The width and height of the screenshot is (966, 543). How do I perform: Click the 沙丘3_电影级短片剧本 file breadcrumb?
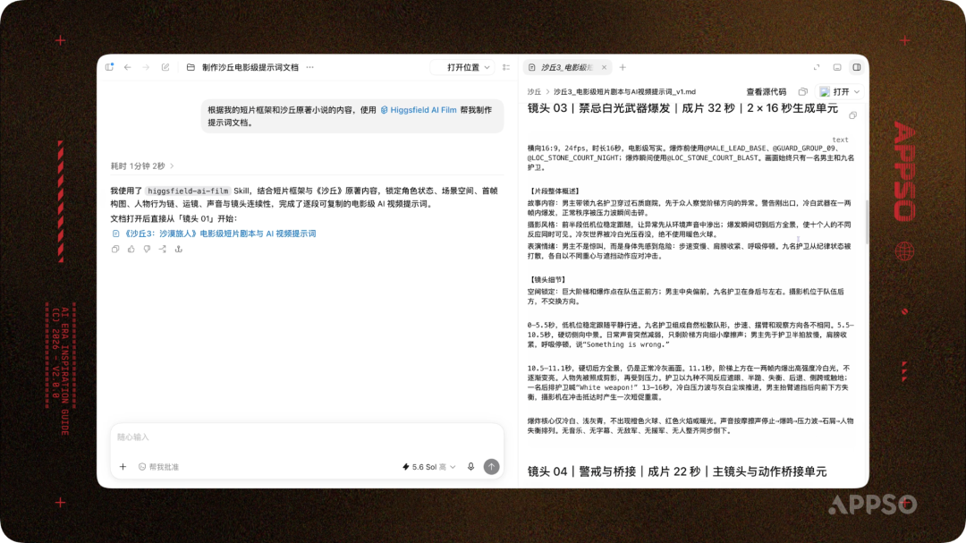coord(624,92)
